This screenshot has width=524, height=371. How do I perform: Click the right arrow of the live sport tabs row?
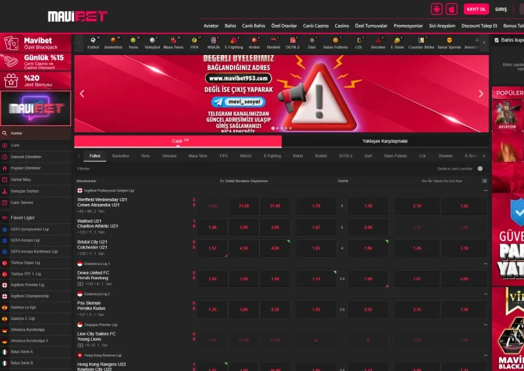484,156
